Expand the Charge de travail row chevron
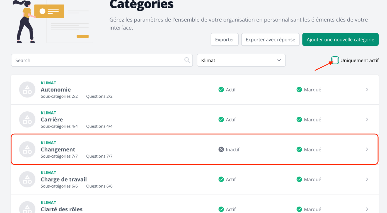This screenshot has height=213, width=387. point(367,179)
